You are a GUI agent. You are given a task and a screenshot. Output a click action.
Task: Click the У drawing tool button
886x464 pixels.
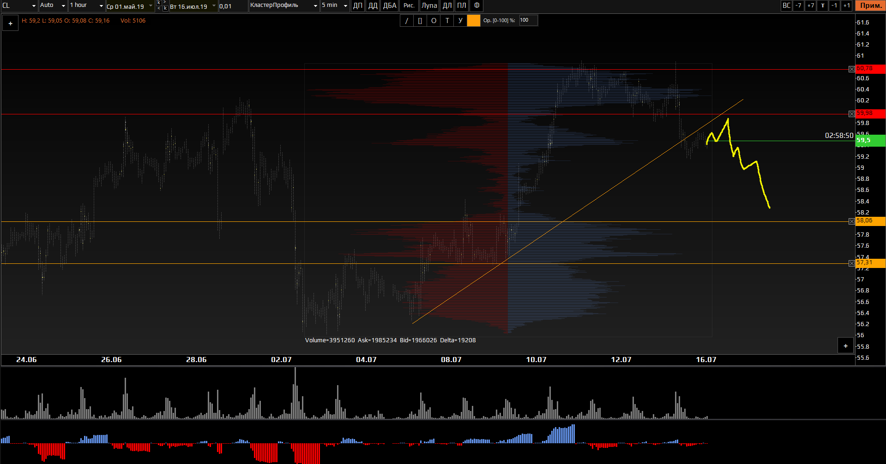(460, 20)
